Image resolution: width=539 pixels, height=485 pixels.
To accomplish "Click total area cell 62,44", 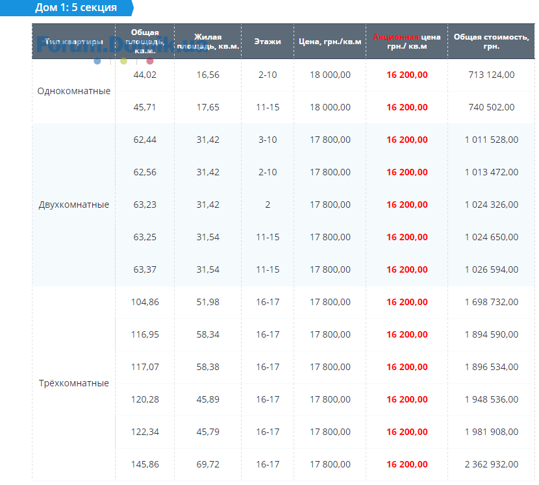I will click(x=145, y=140).
